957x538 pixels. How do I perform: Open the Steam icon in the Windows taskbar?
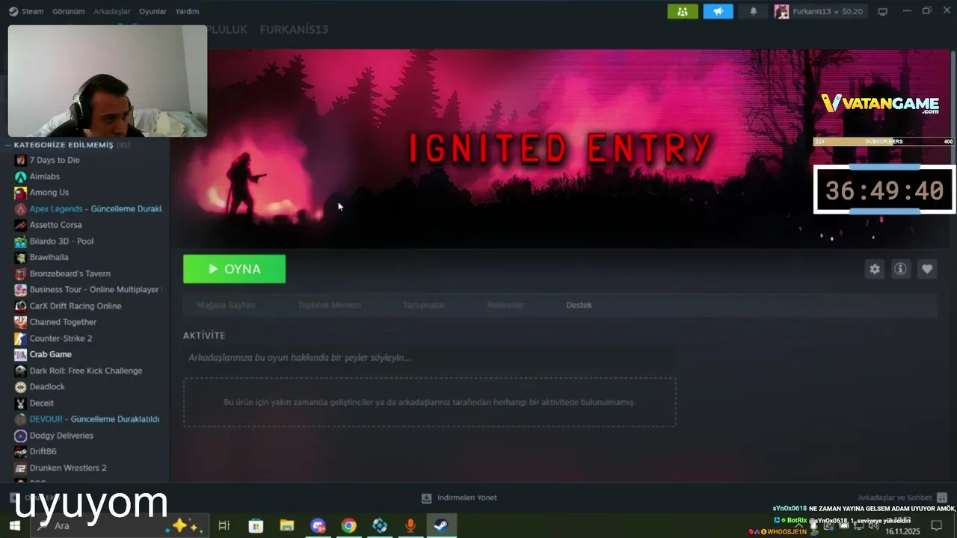[441, 525]
